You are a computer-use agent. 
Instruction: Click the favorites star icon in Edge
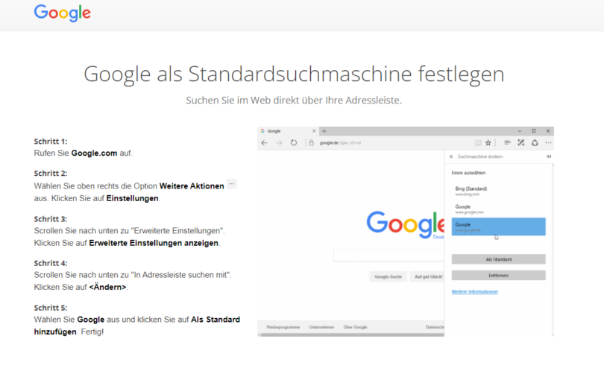(x=488, y=143)
